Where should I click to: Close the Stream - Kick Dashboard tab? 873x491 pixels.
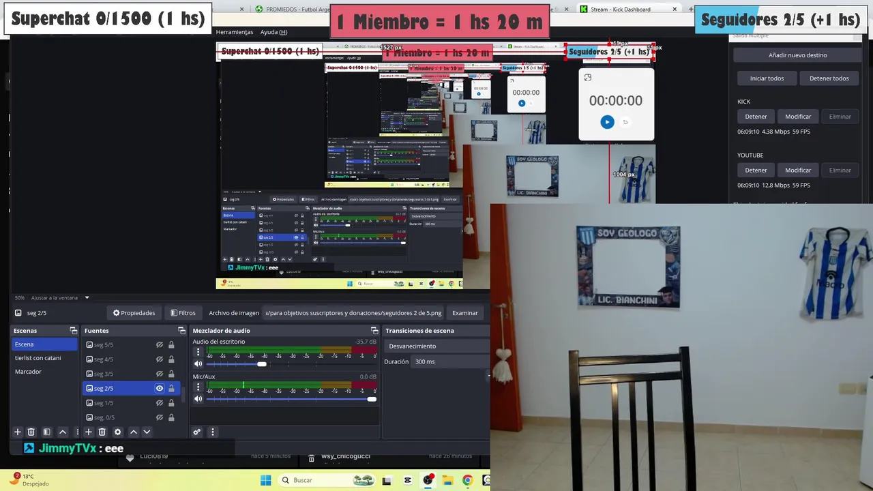coord(675,10)
